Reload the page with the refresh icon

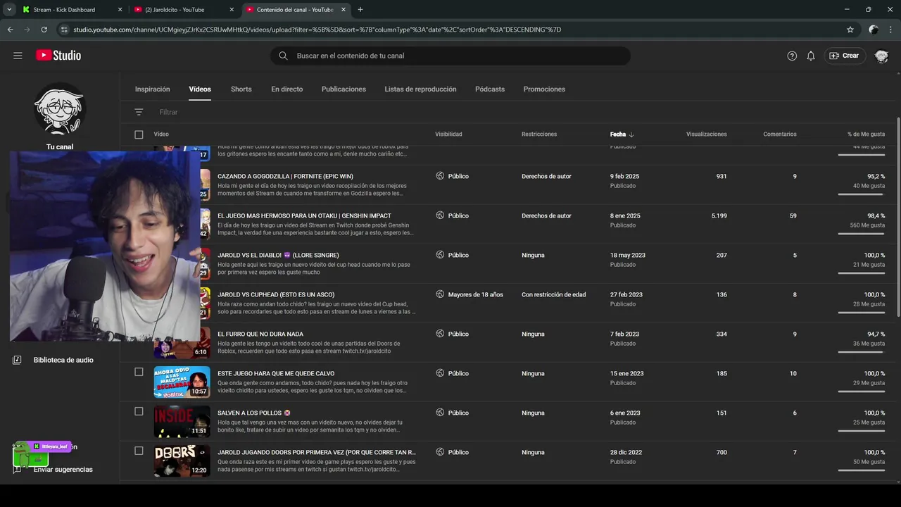pos(44,30)
